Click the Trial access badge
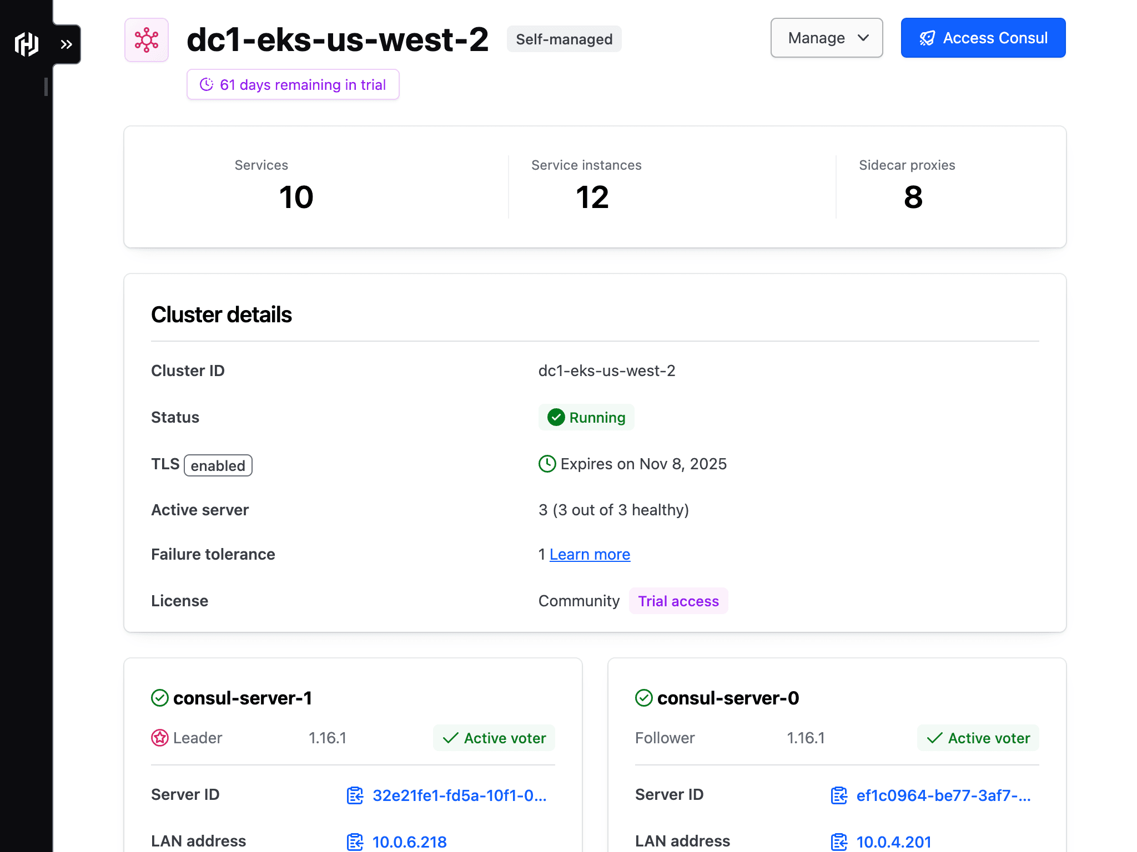This screenshot has height=852, width=1137. [678, 601]
